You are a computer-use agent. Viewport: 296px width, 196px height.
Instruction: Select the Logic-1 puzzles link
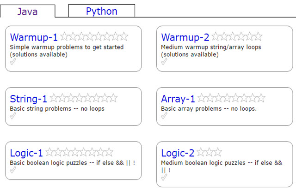tap(26, 153)
